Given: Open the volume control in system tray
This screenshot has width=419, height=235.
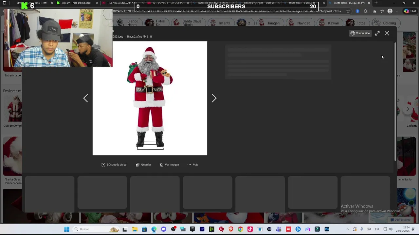Looking at the screenshot, I should click(390, 229).
